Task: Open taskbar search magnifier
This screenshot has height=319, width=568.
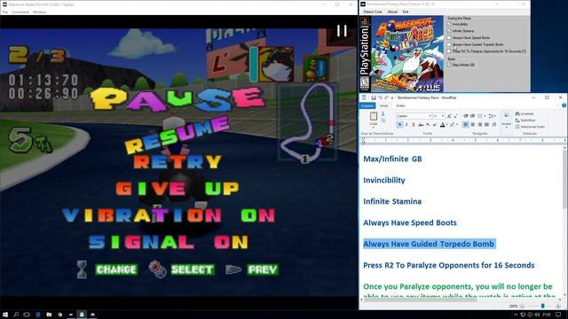Action: click(x=16, y=315)
